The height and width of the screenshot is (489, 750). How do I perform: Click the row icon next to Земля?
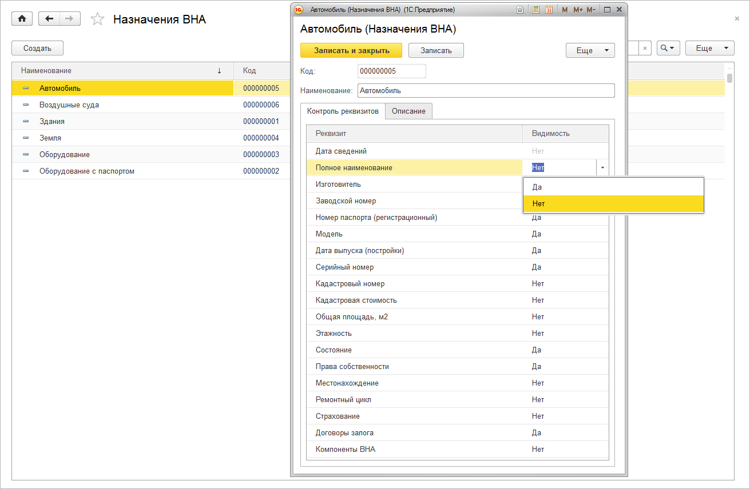coord(26,138)
